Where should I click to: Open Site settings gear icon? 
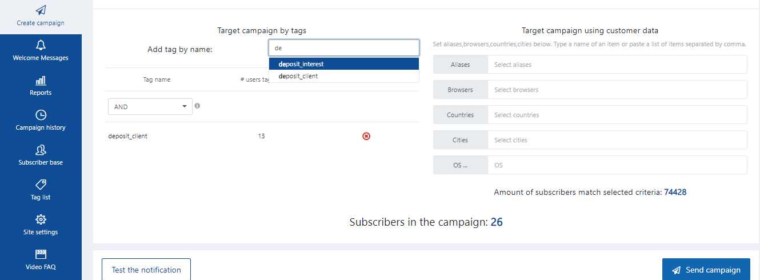[41, 219]
